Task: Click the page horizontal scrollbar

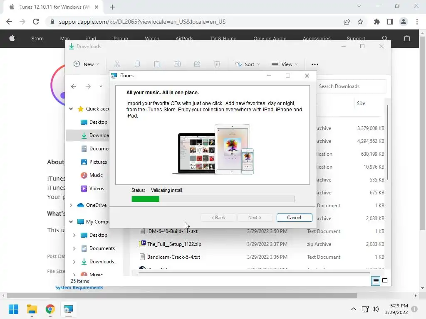Action: (182, 295)
